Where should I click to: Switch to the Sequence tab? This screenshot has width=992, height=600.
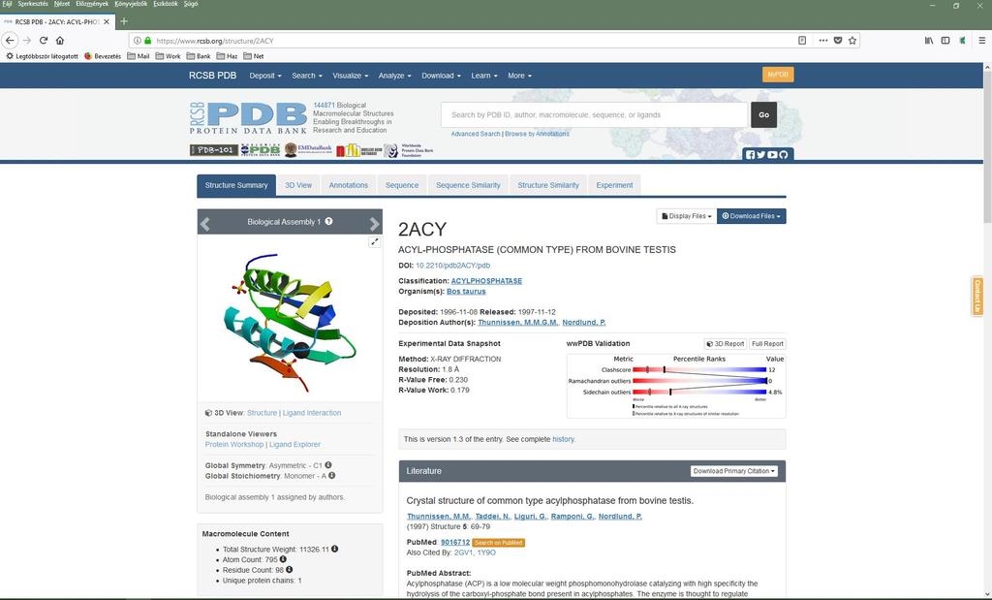pos(402,185)
